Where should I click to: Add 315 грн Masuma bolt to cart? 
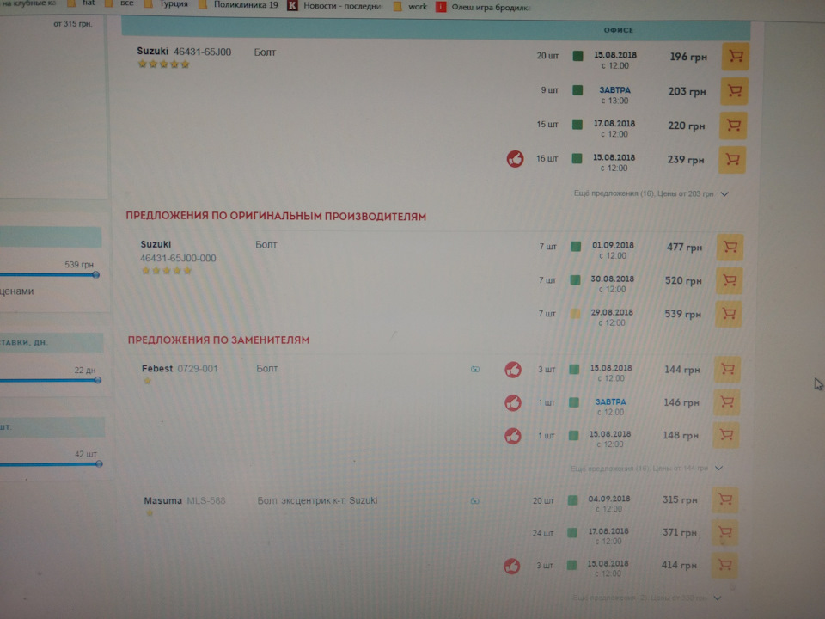[725, 499]
